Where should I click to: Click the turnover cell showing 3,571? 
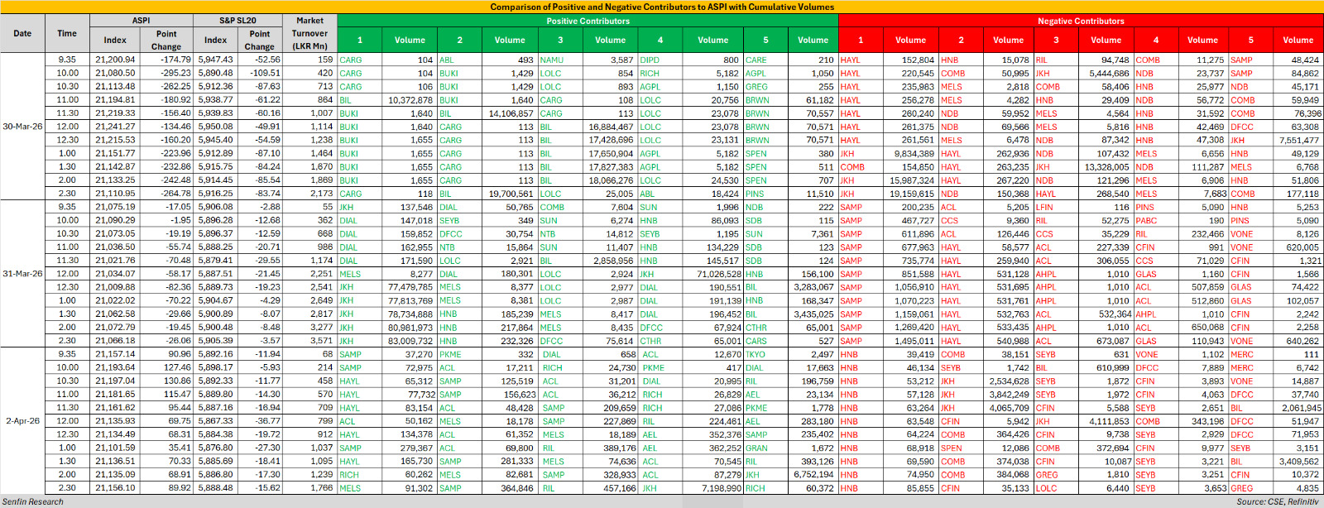tap(321, 341)
